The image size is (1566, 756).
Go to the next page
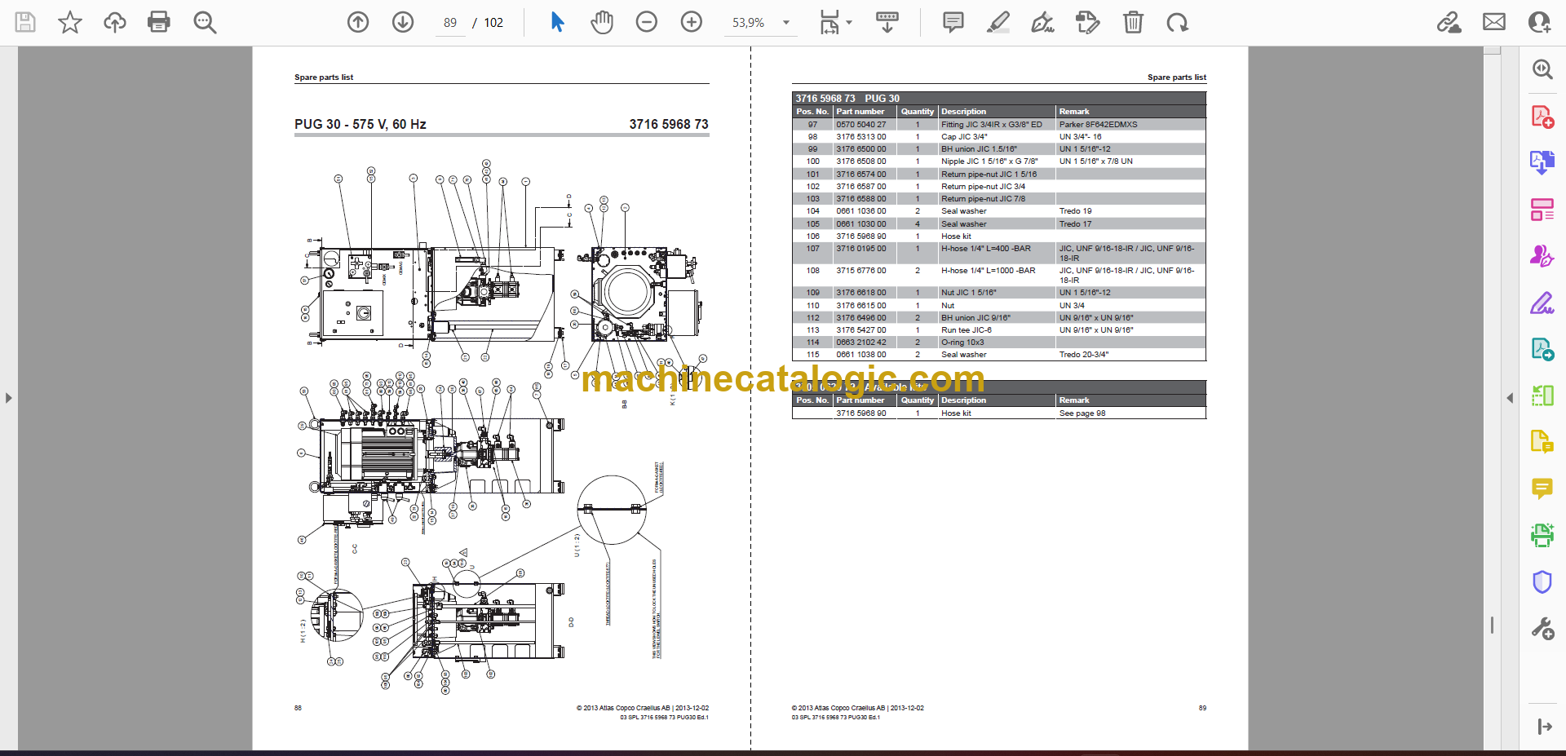pos(403,22)
